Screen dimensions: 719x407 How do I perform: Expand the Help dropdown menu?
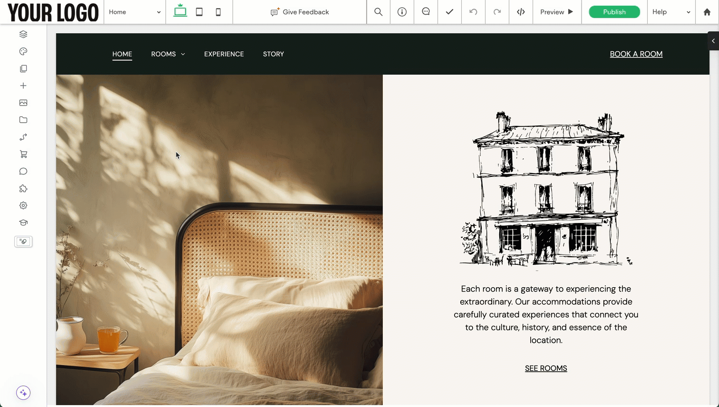pos(670,12)
